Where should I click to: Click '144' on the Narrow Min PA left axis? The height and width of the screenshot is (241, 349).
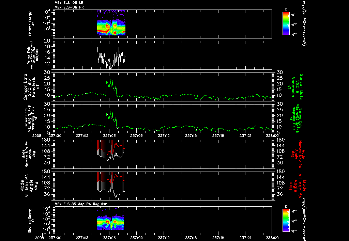coord(47,146)
